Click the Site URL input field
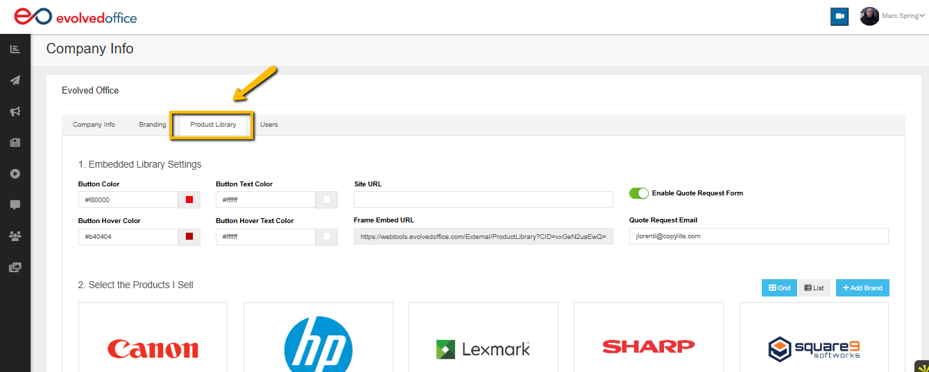 pyautogui.click(x=483, y=200)
